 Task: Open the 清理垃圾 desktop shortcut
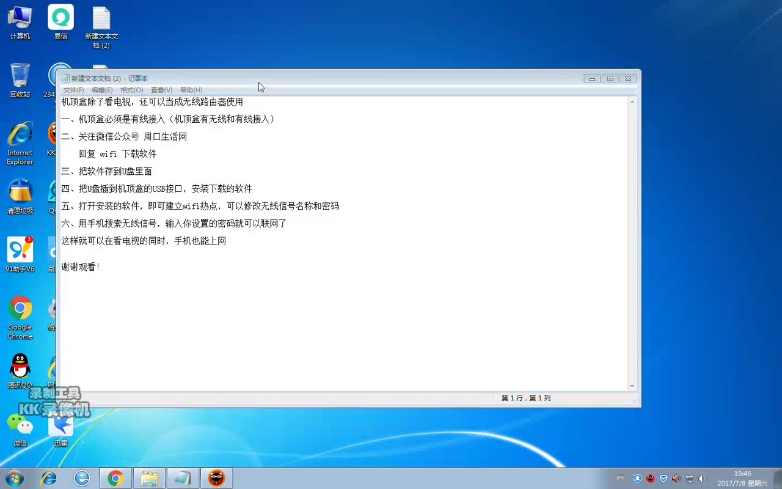pyautogui.click(x=20, y=196)
